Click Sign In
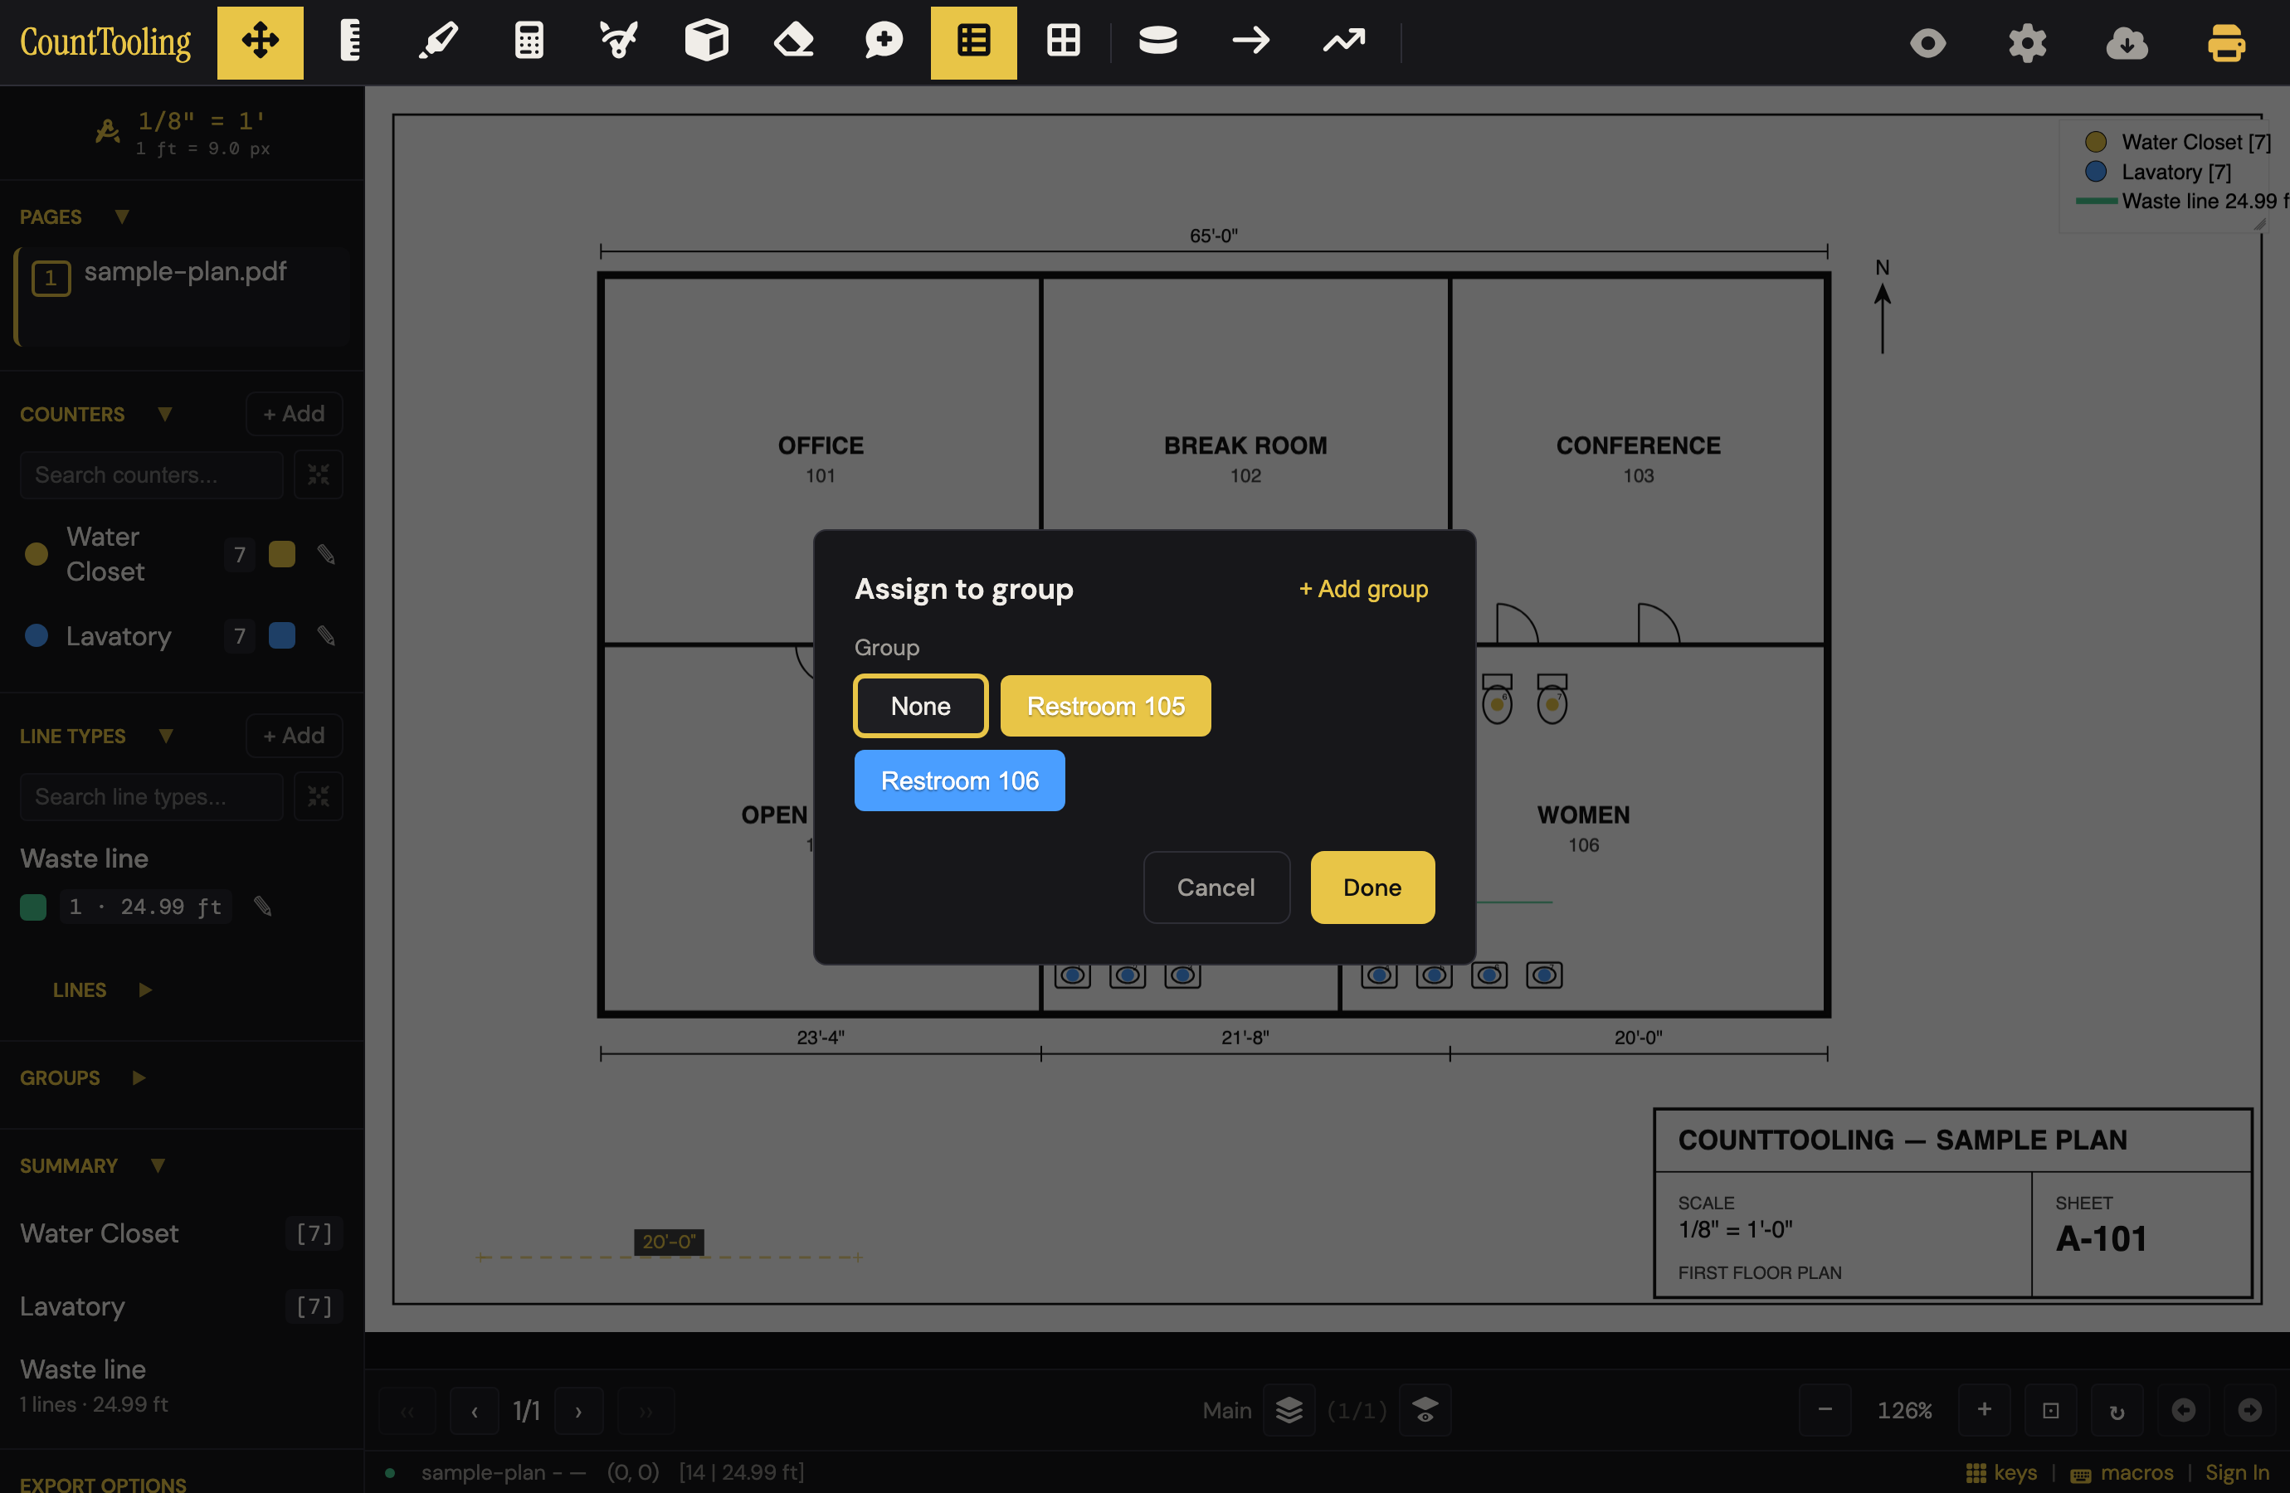Viewport: 2290px width, 1493px height. pyautogui.click(x=2237, y=1473)
